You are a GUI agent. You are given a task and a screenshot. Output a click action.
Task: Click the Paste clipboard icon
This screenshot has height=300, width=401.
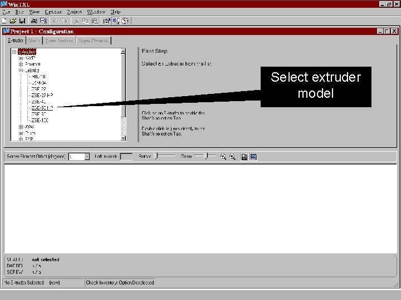pos(95,21)
